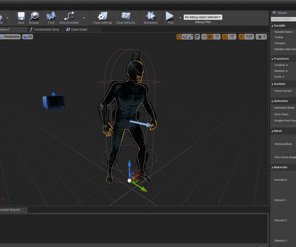Screen dimensions: 296x247
Task: Open grid snap value 10 dropdown
Action: [217, 37]
